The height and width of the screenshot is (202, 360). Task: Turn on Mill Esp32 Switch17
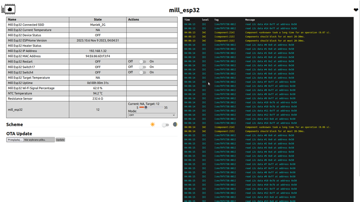click(143, 67)
